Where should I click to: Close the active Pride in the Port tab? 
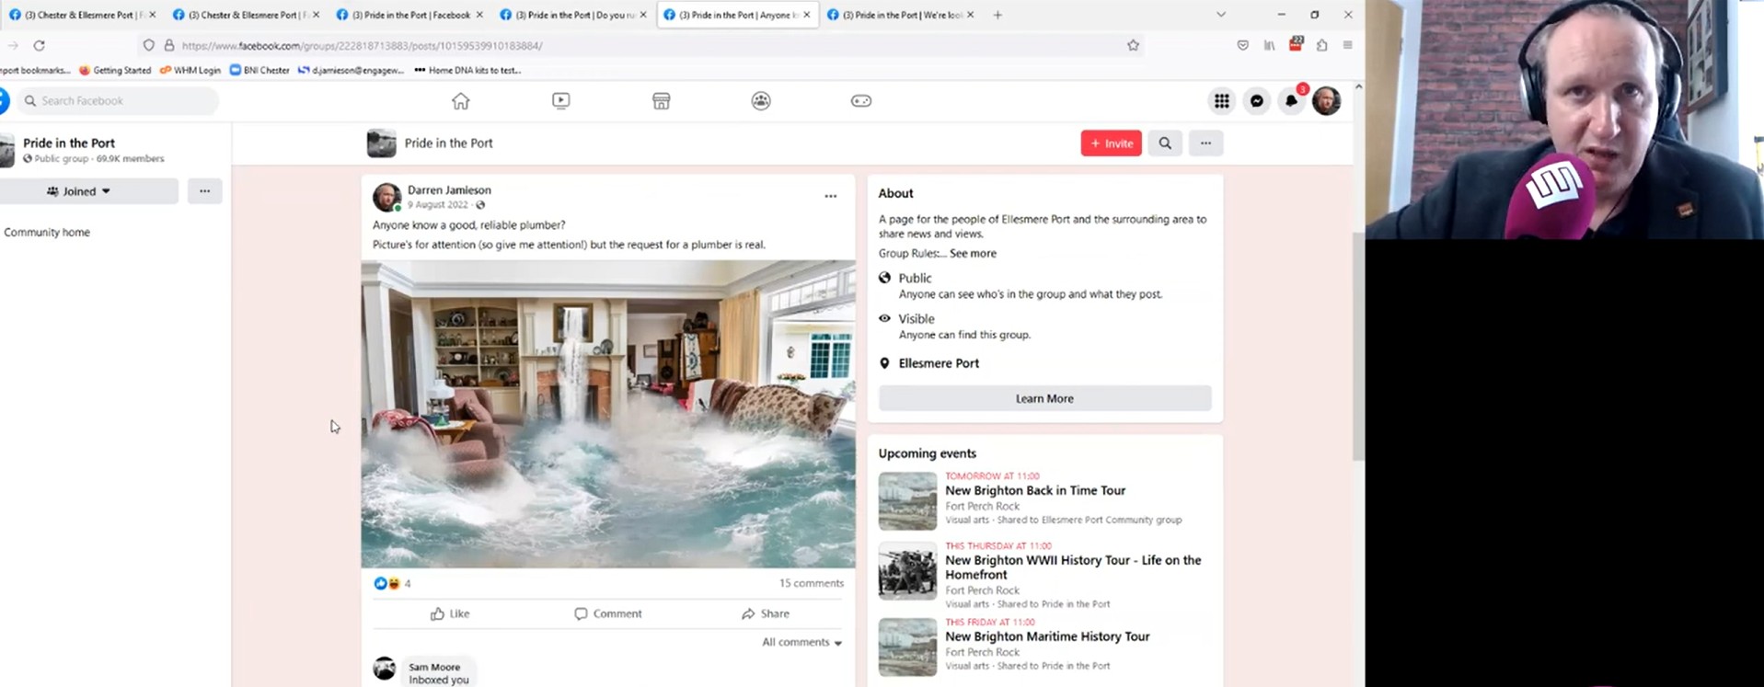pos(807,15)
